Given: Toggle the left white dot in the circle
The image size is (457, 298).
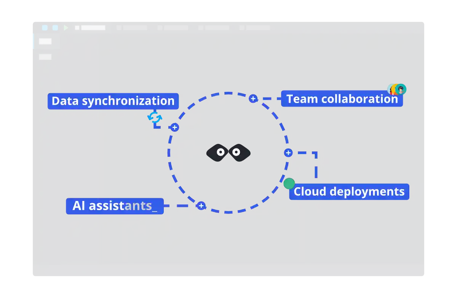Looking at the screenshot, I should [x=220, y=152].
